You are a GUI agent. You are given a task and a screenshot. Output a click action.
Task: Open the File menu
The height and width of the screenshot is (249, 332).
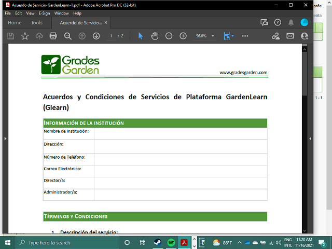pos(8,13)
